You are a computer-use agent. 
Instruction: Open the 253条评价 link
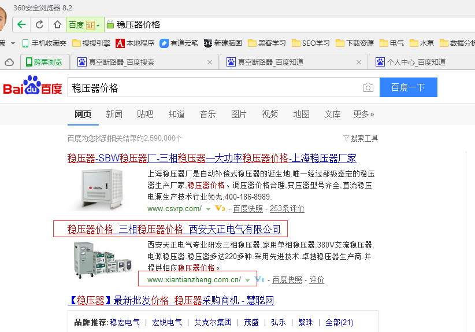[x=287, y=209]
